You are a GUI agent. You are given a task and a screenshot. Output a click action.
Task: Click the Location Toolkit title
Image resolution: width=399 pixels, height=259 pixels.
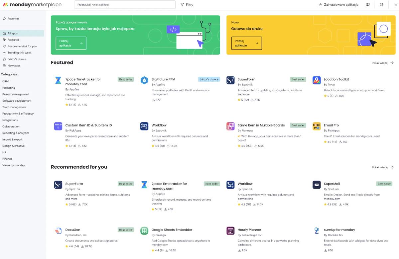[x=336, y=79]
